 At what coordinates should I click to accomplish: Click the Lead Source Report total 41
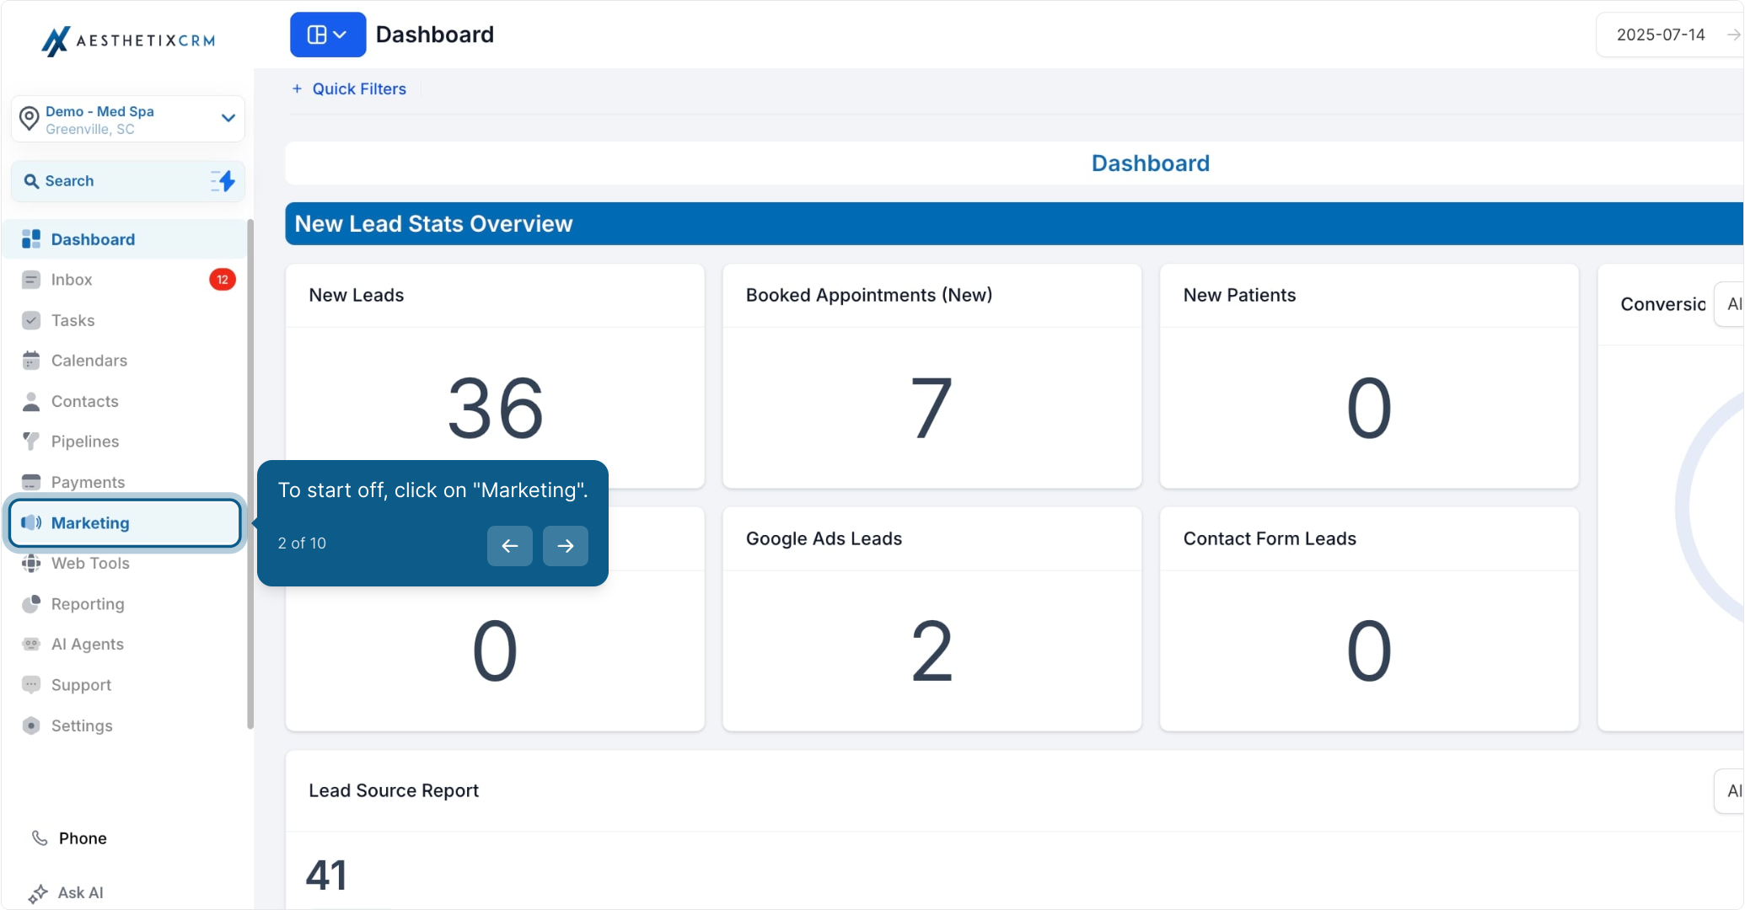pyautogui.click(x=326, y=875)
